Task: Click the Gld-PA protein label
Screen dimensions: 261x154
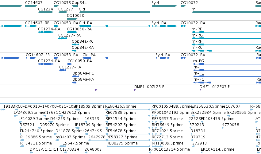Action: point(89,55)
